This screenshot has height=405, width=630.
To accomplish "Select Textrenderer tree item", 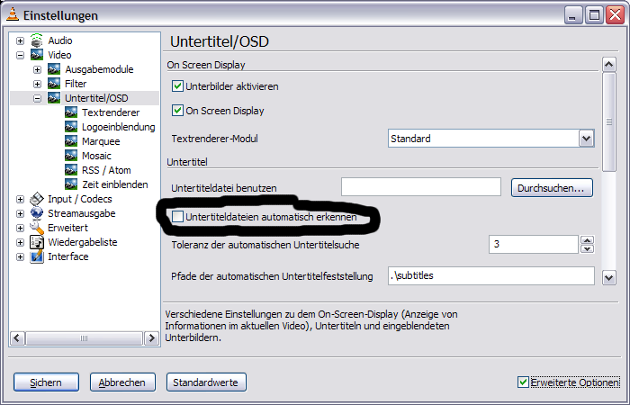I will point(111,112).
